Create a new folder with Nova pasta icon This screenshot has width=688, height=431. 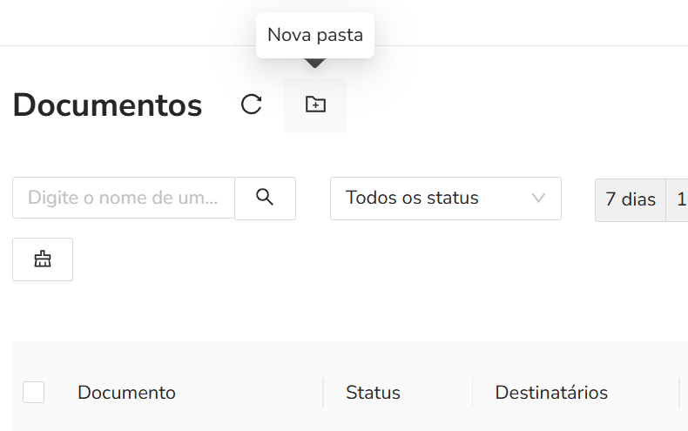[315, 105]
